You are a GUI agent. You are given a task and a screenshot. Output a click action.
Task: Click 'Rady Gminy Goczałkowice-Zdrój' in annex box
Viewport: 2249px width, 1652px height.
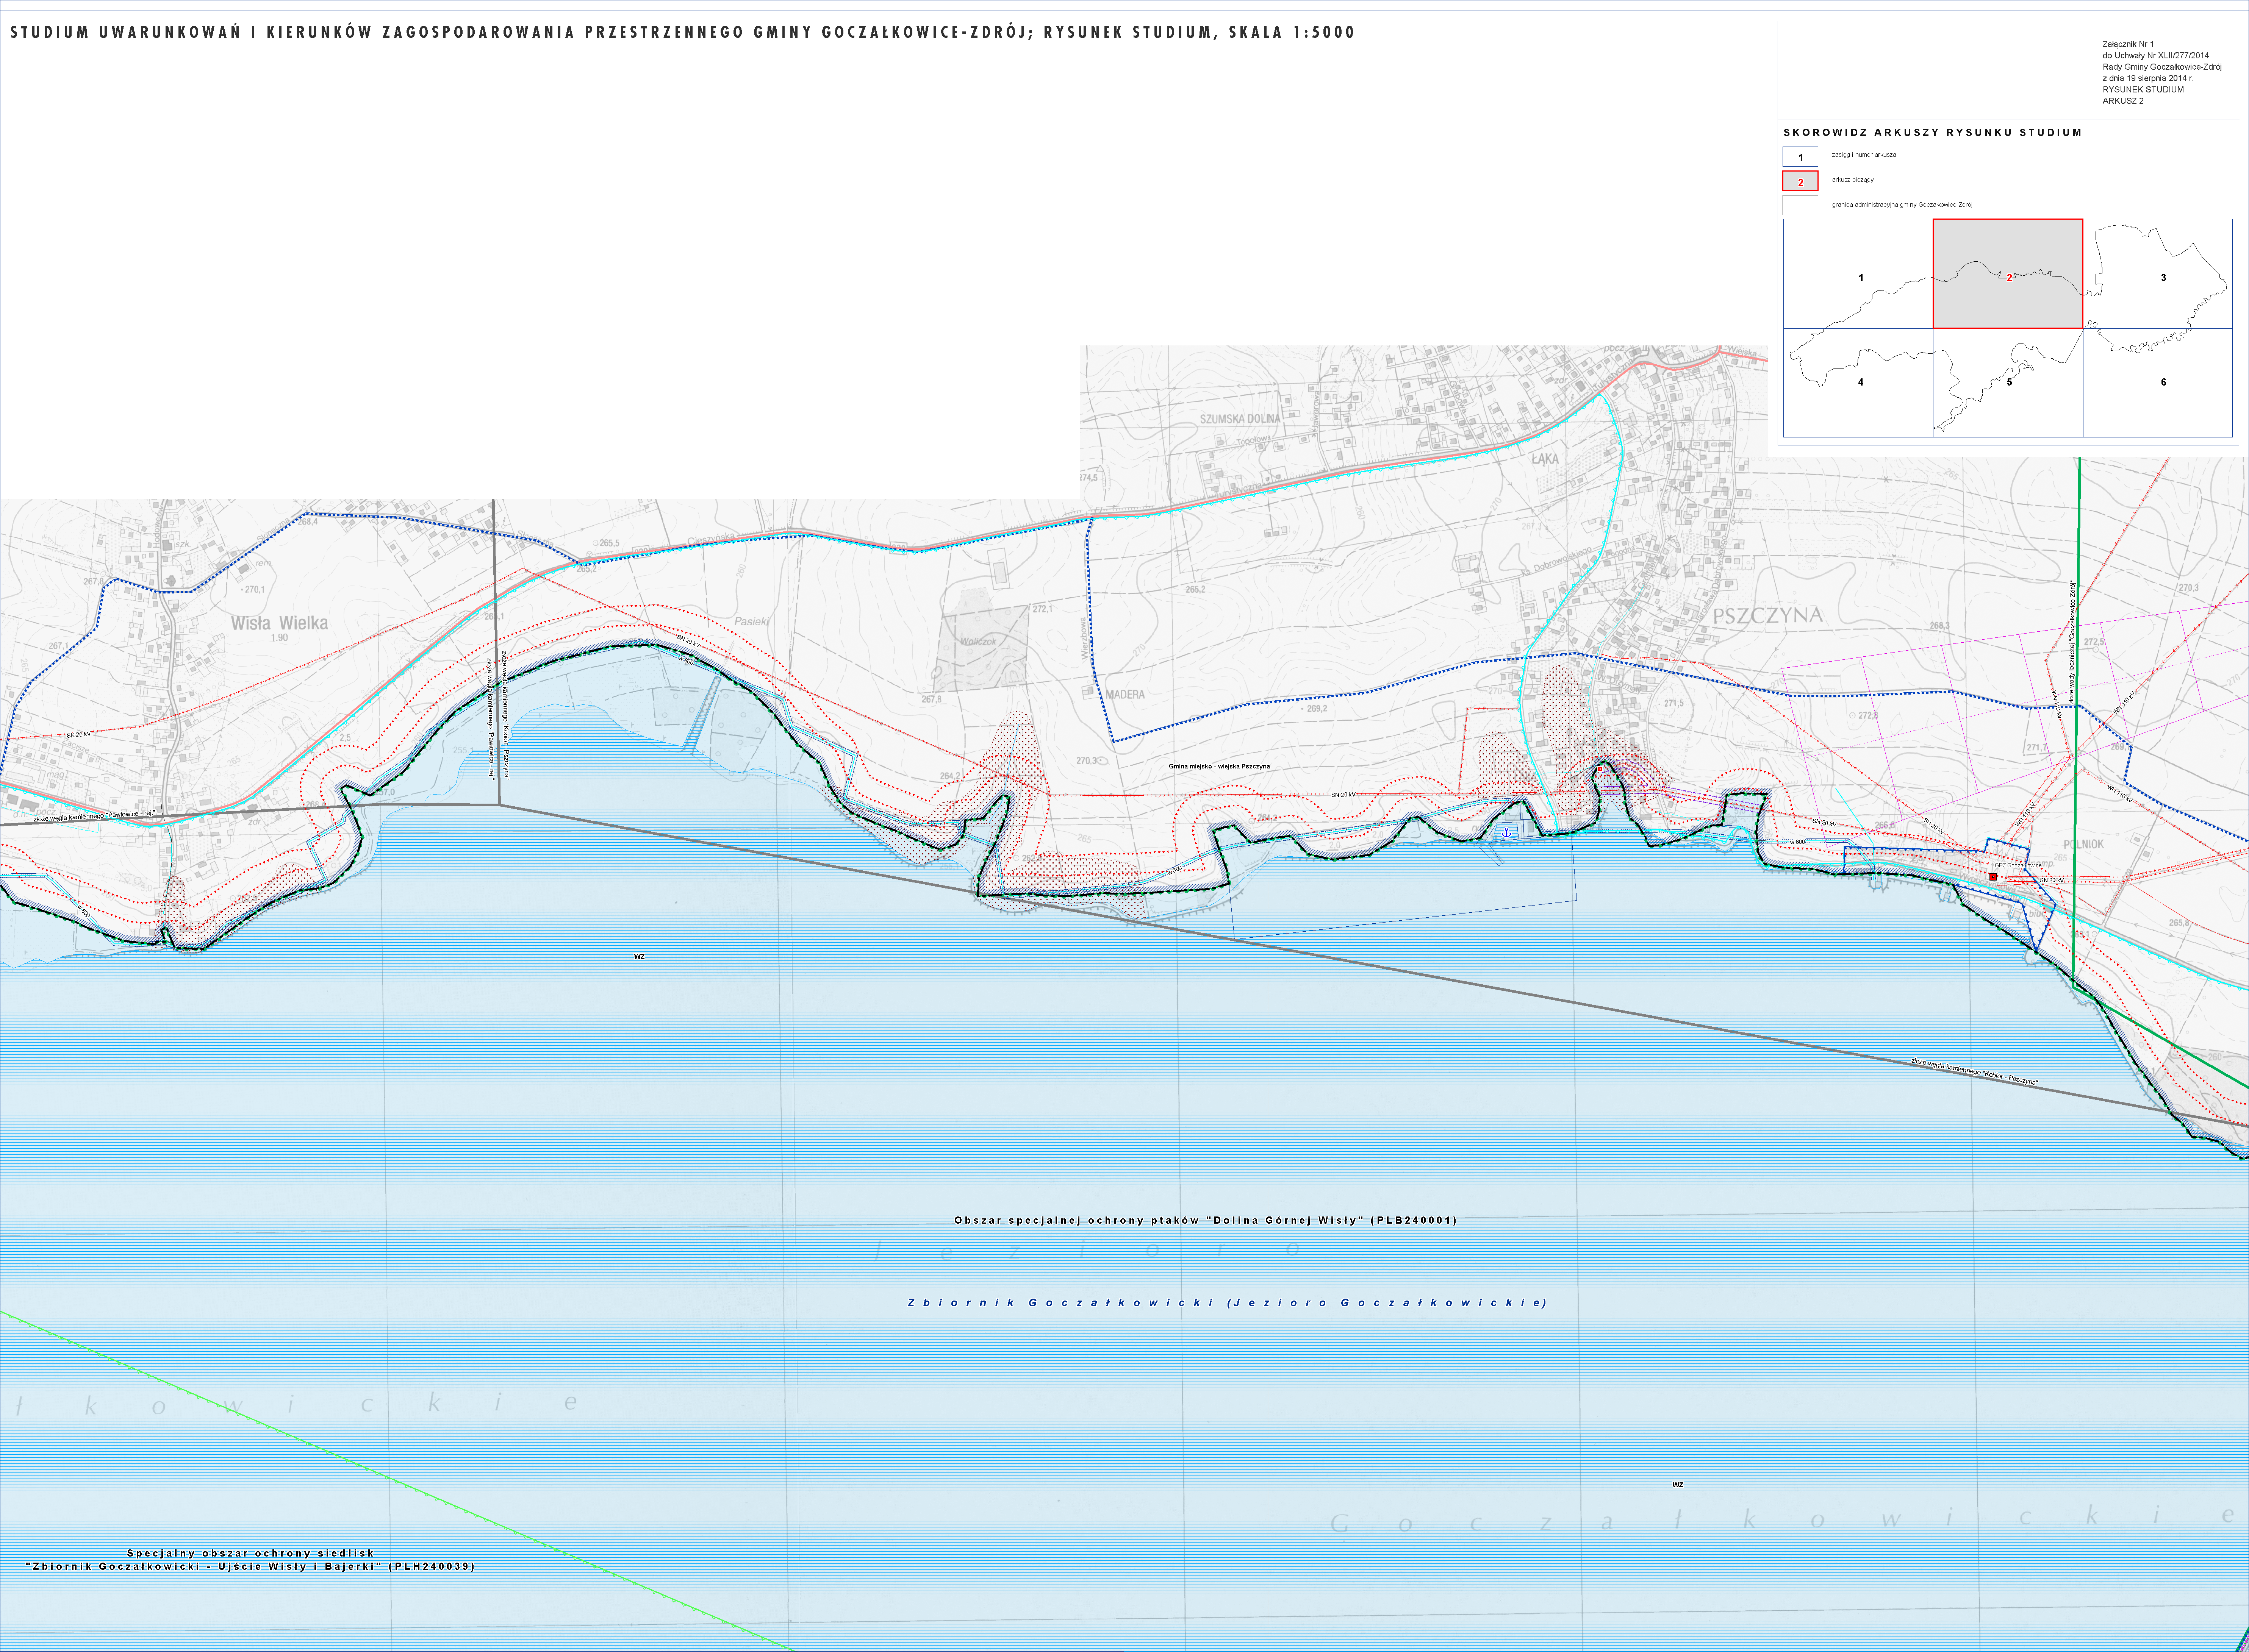(x=2161, y=67)
